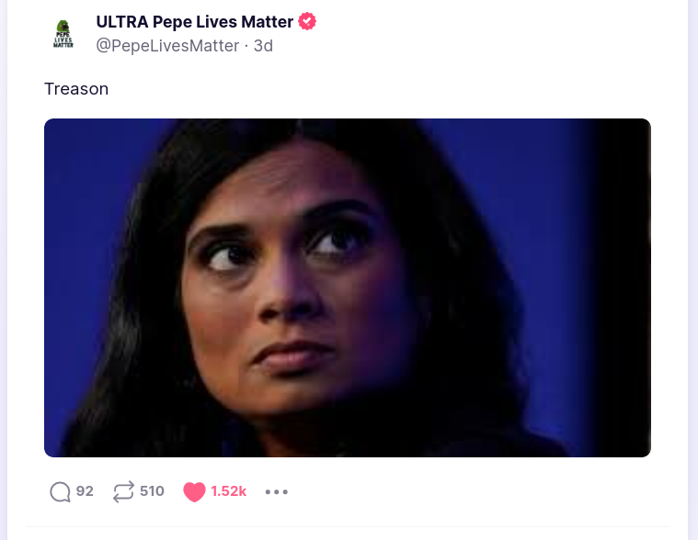Click the dot separator before the 3d timestamp
698x540 pixels.
(x=246, y=46)
